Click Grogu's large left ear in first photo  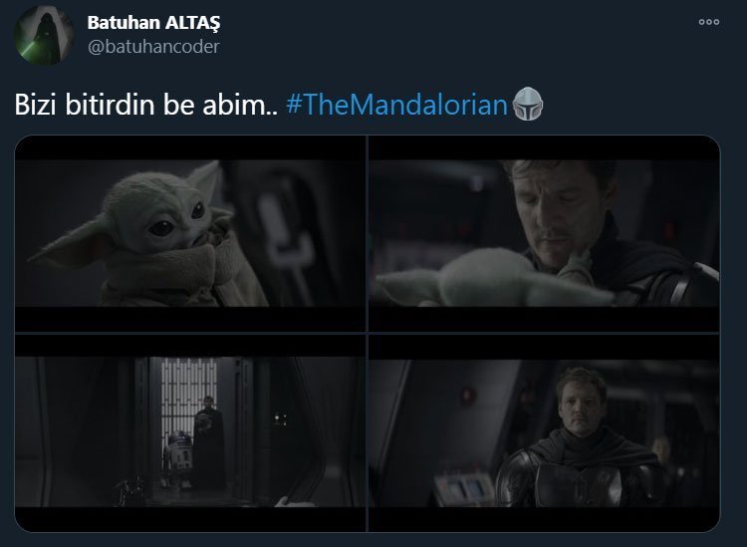pyautogui.click(x=72, y=243)
